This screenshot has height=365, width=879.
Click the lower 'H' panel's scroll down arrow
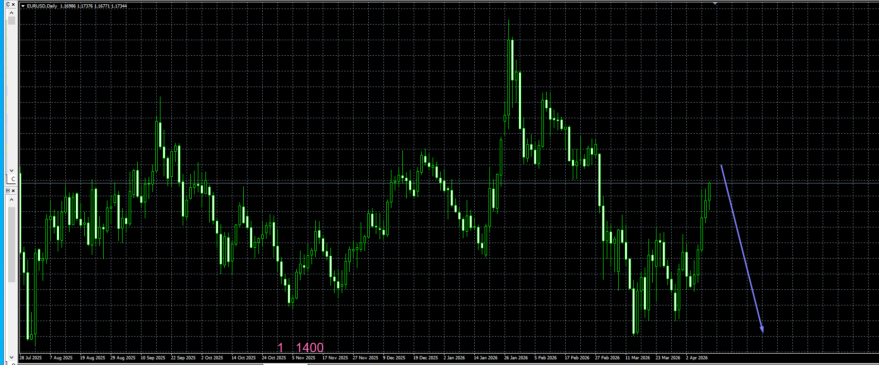[x=12, y=357]
